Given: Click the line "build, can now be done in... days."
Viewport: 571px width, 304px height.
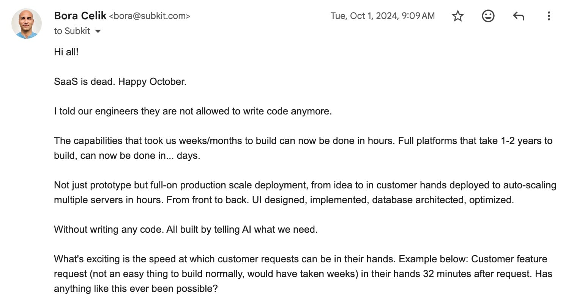Looking at the screenshot, I should (x=127, y=156).
